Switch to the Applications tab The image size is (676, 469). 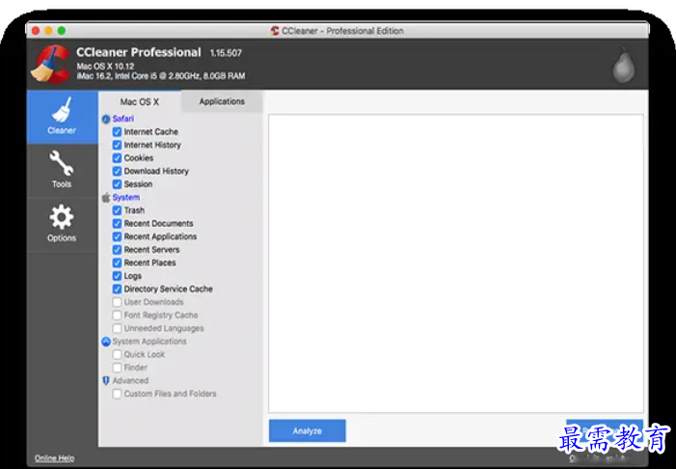tap(222, 102)
